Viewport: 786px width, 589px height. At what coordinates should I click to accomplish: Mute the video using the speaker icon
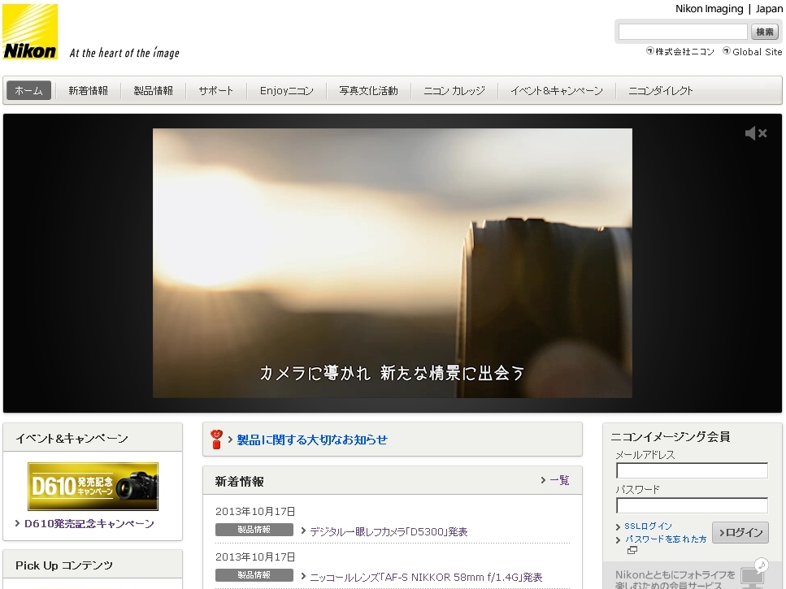click(750, 132)
